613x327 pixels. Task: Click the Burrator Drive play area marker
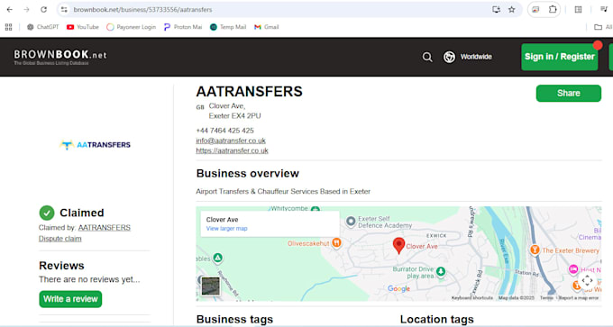[x=441, y=271]
